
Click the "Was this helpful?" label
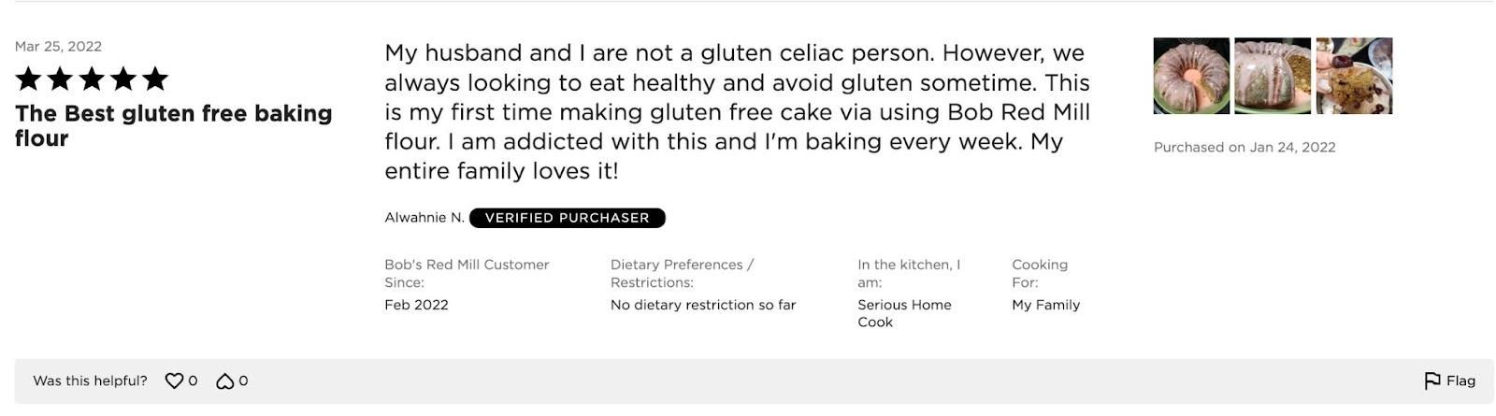(x=90, y=380)
